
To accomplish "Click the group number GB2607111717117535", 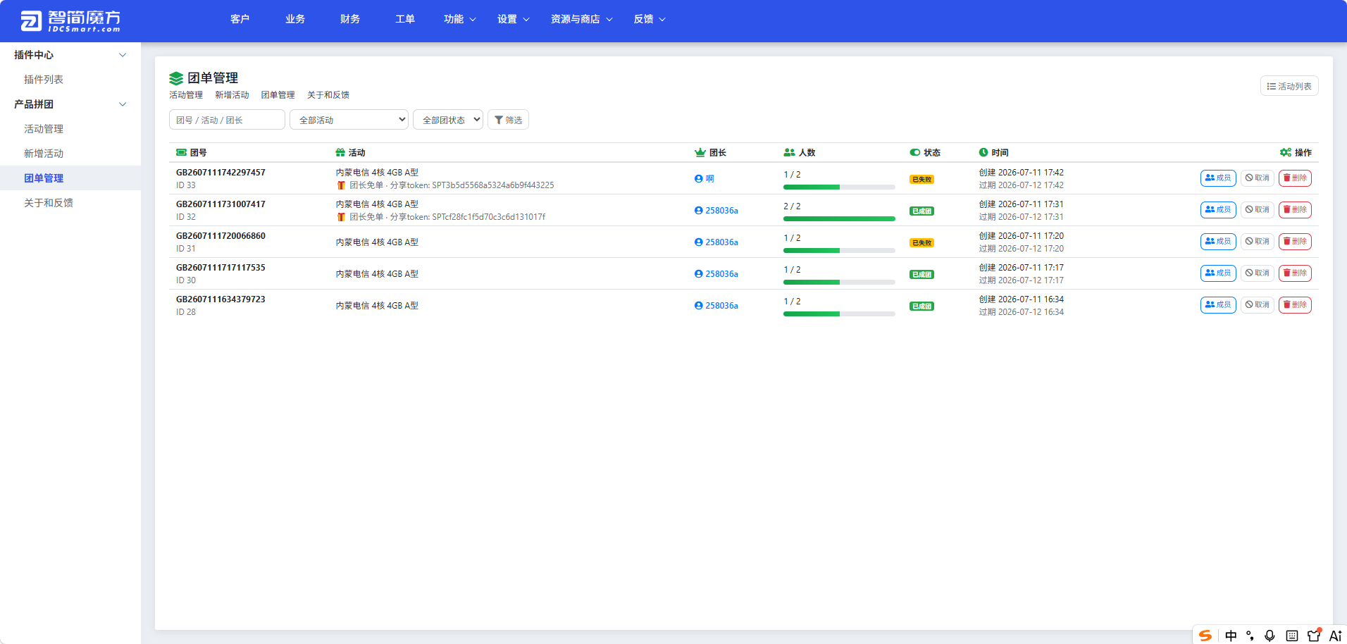I will (221, 268).
